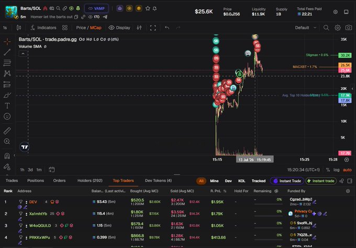Image resolution: width=356 pixels, height=248 pixels.
Task: Open the Orders tab
Action: (x=59, y=181)
